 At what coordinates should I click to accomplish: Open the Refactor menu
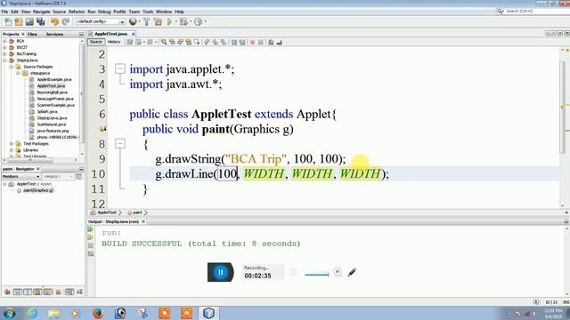click(77, 12)
